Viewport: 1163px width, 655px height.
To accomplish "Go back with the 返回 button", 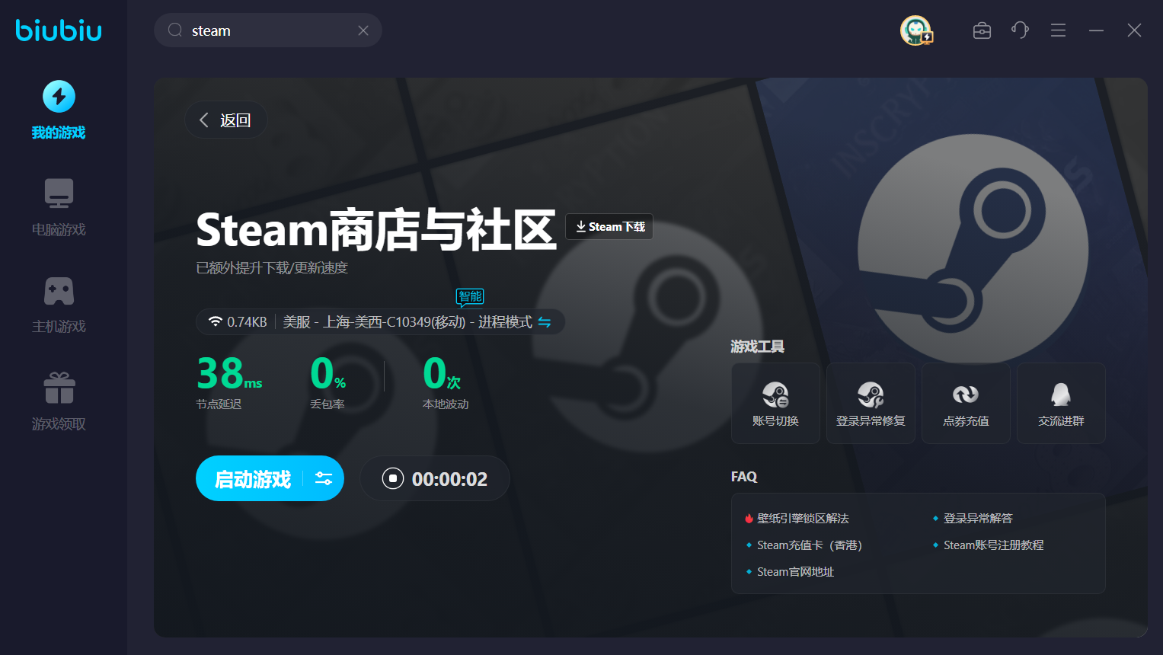I will click(225, 120).
